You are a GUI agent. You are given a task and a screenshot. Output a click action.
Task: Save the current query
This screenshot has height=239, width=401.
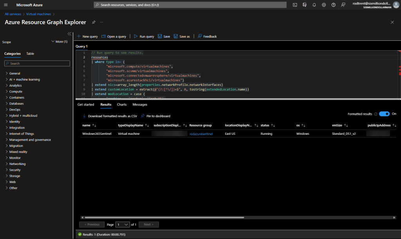click(x=164, y=36)
